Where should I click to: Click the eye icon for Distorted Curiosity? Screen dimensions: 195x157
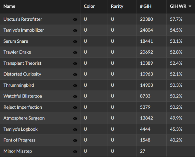click(75, 74)
